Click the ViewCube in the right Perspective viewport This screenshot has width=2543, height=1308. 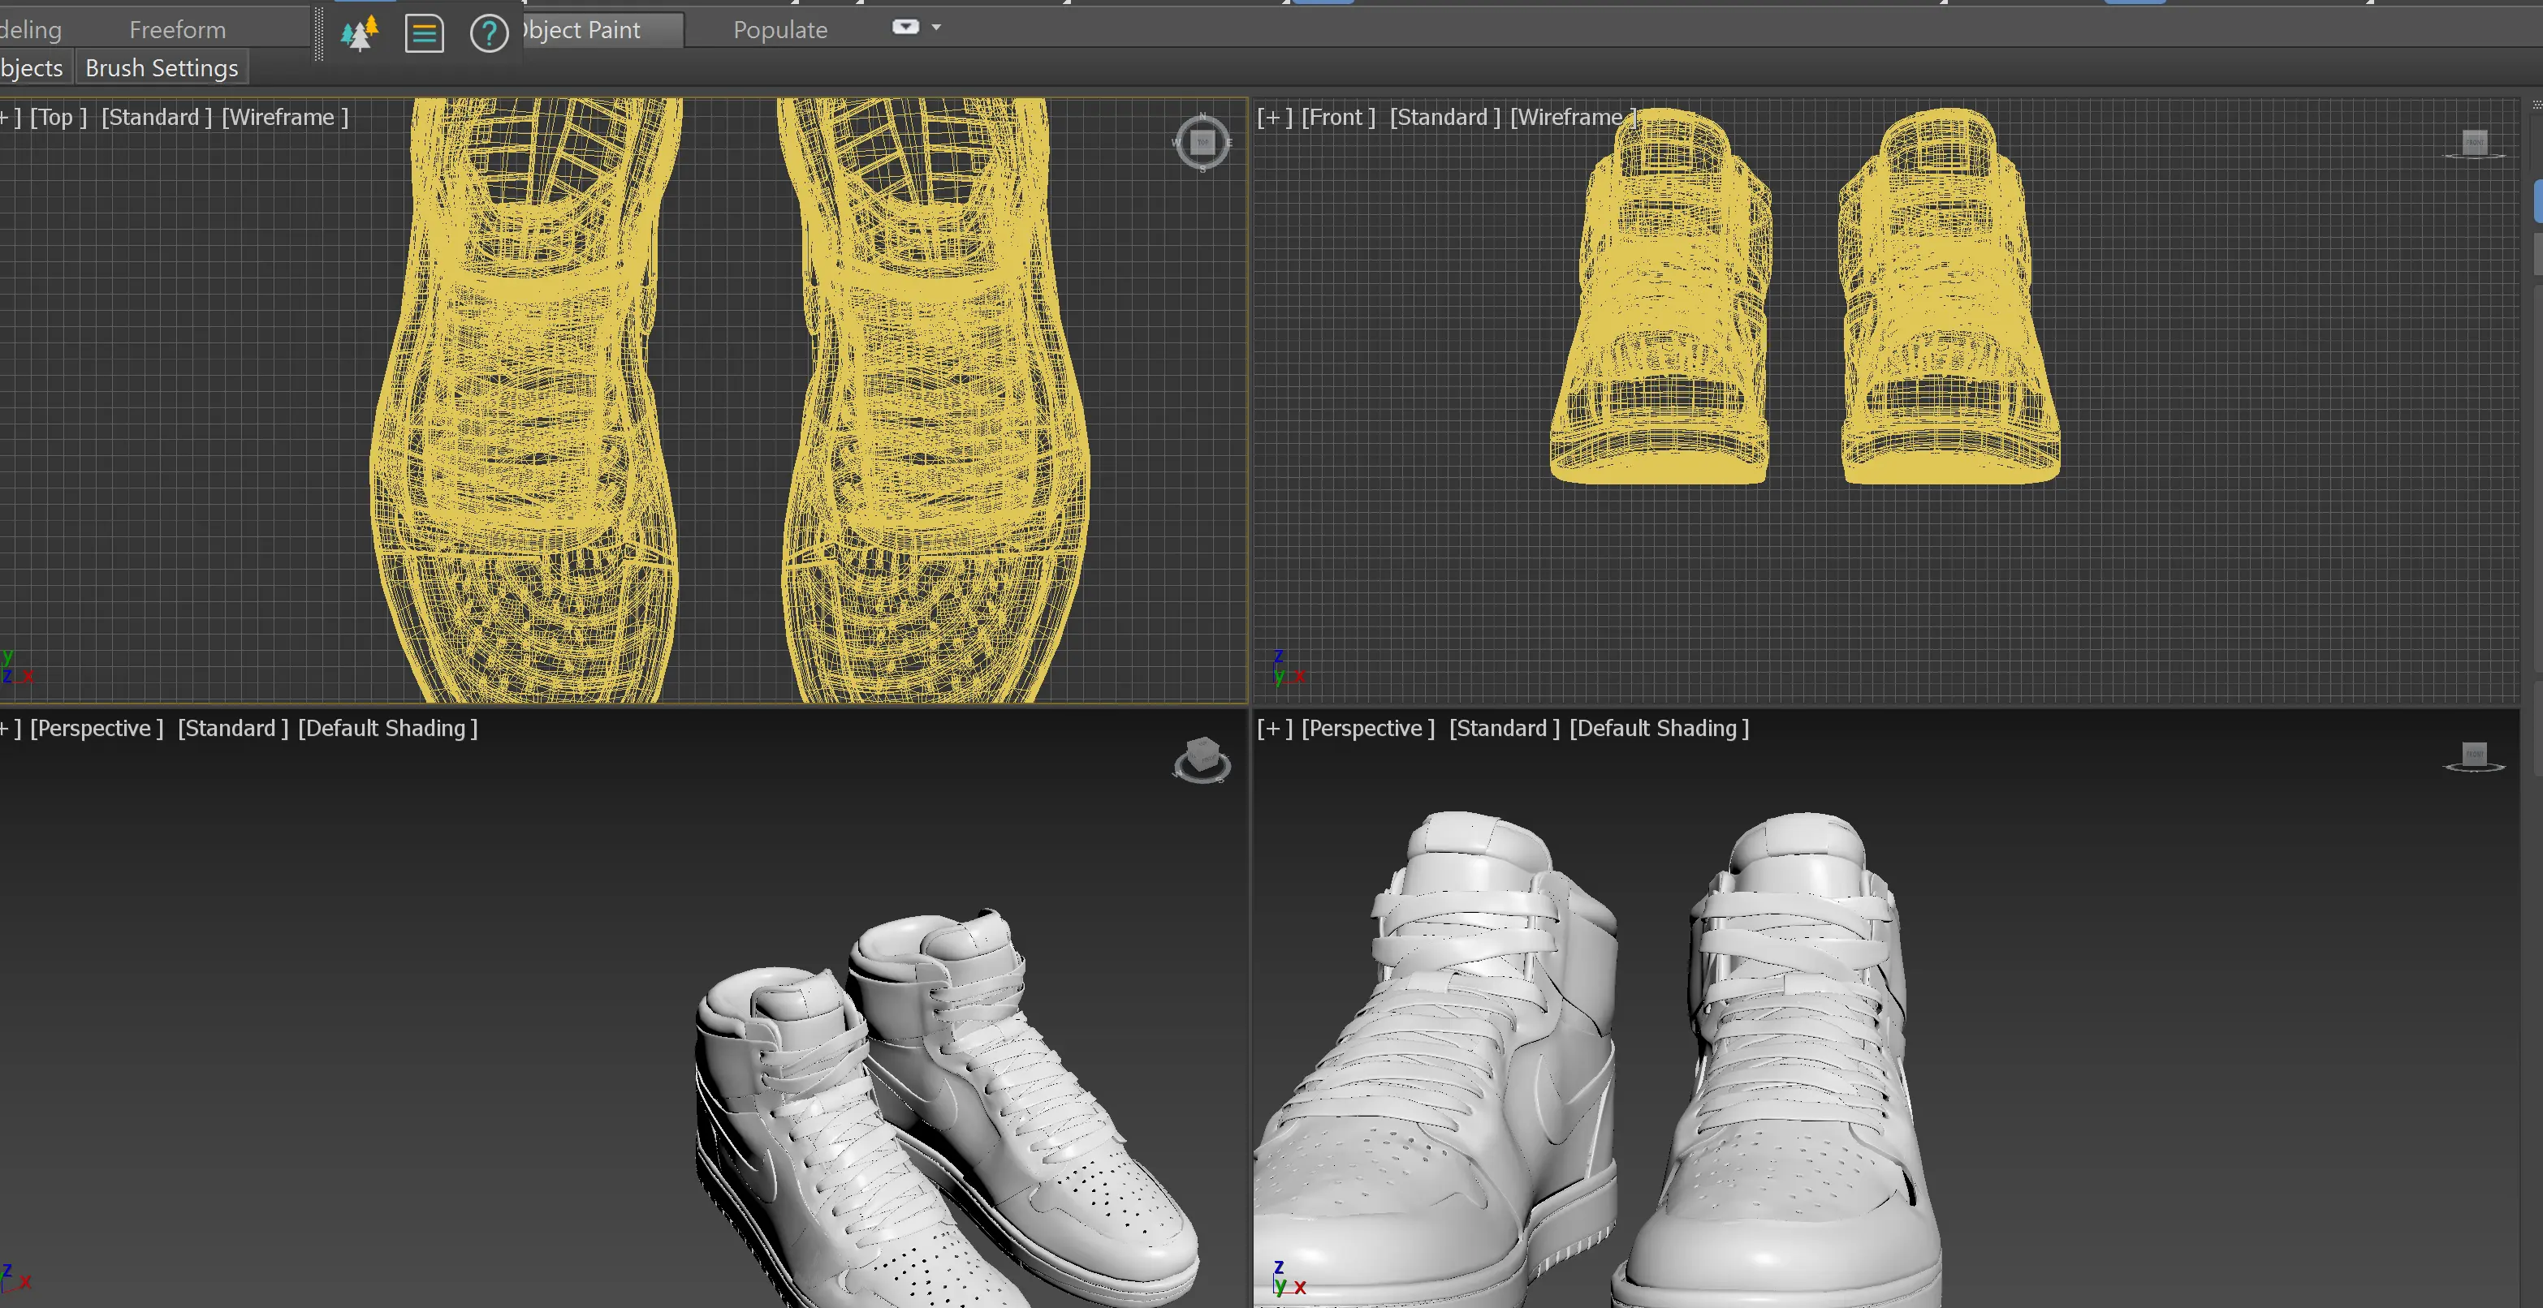coord(2474,756)
